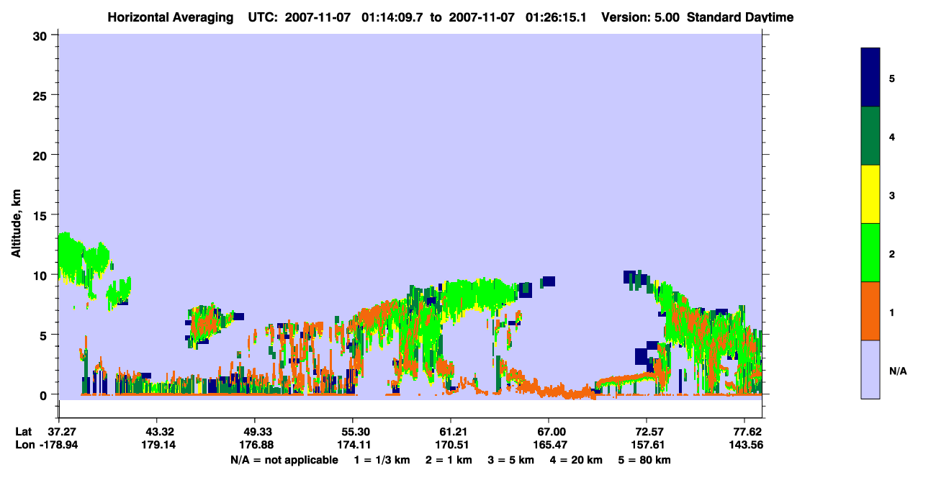Click the yellow colorbar segment labeled 3
Viewport: 936px width, 480px height.
(x=870, y=194)
